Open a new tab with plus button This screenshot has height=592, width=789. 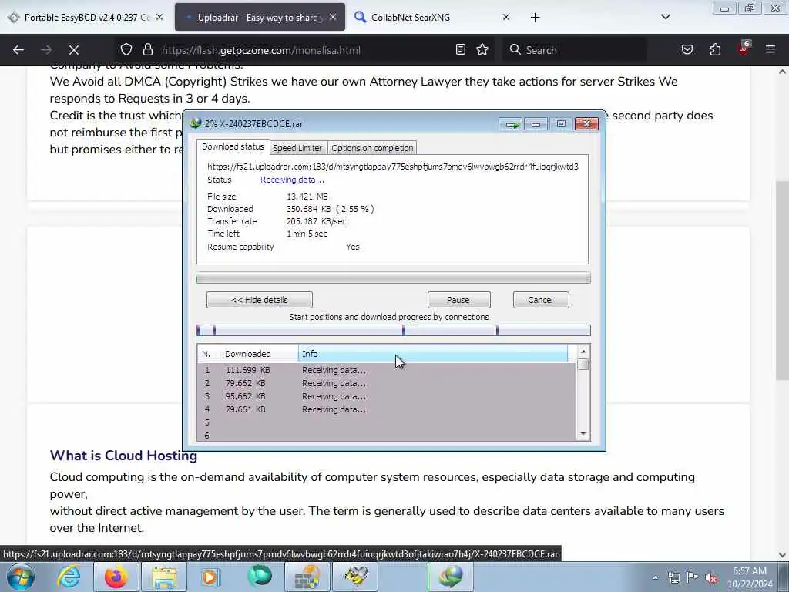535,18
